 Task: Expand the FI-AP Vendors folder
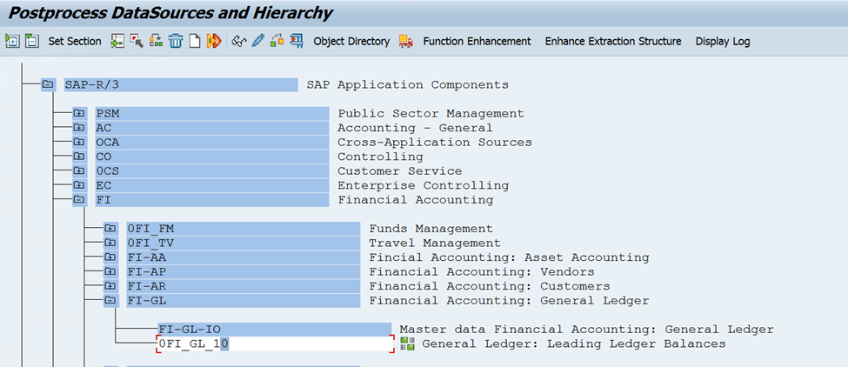[110, 272]
